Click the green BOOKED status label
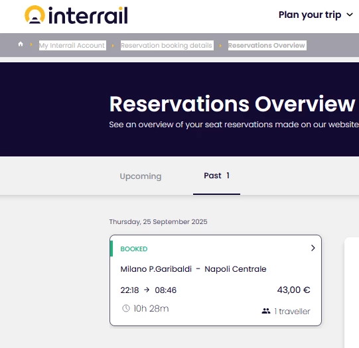This screenshot has height=348, width=359. 134,249
